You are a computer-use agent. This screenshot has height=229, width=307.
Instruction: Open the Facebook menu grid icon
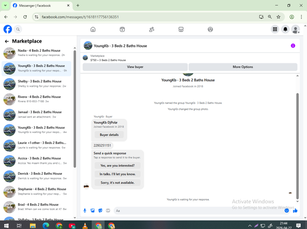275,30
